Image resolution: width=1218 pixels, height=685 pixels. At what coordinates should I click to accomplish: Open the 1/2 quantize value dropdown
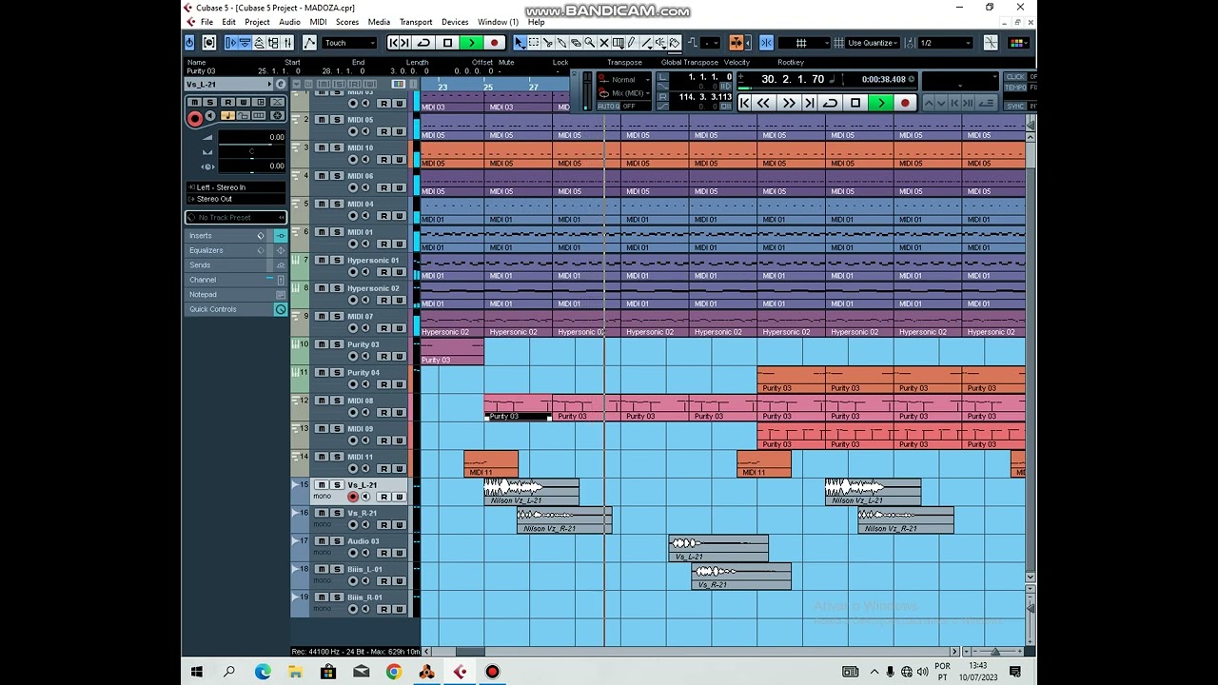point(945,43)
